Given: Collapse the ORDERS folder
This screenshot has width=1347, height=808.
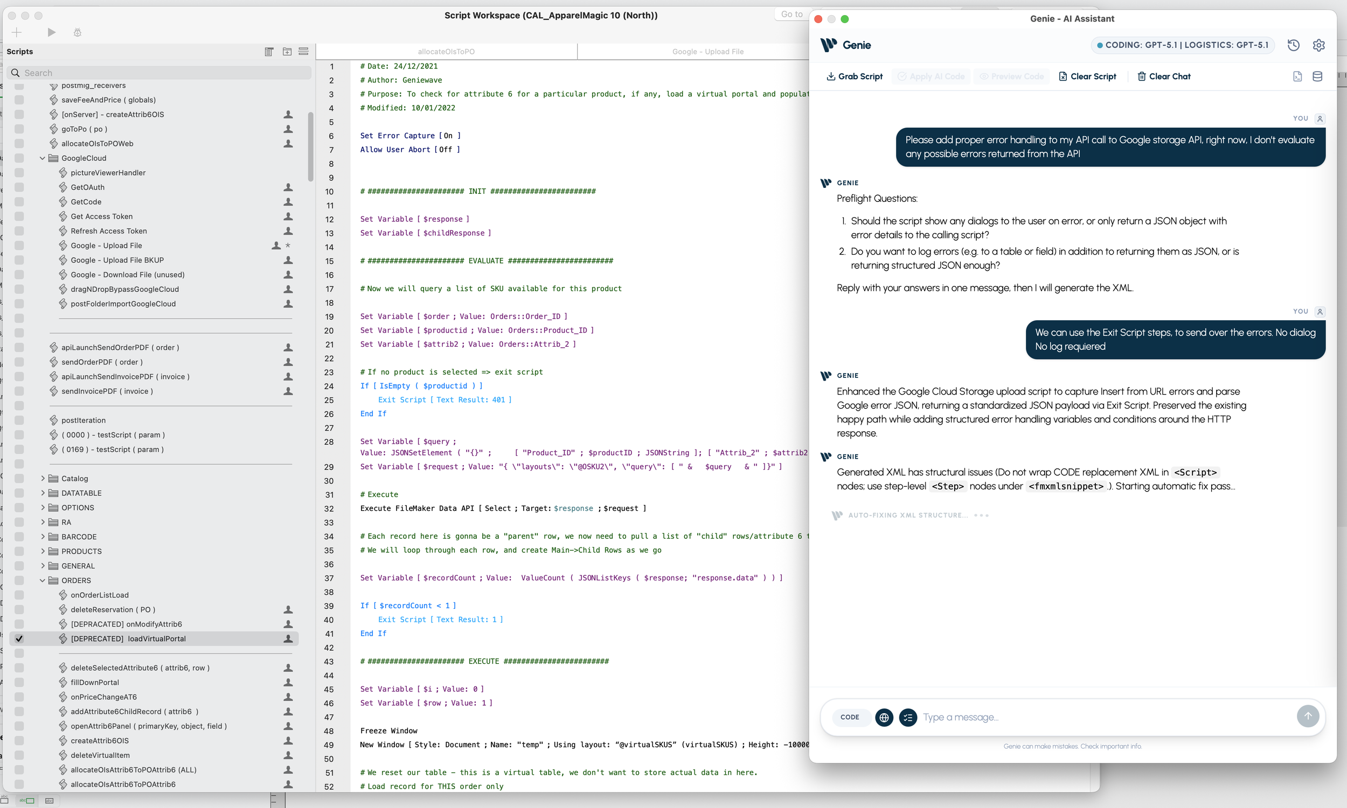Looking at the screenshot, I should coord(43,580).
